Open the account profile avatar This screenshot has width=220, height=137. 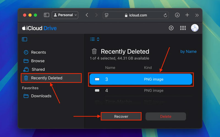[195, 28]
